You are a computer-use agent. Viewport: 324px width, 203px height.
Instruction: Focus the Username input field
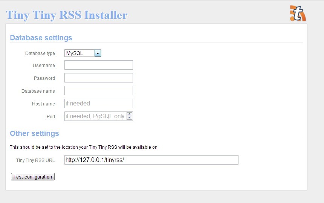(x=99, y=65)
